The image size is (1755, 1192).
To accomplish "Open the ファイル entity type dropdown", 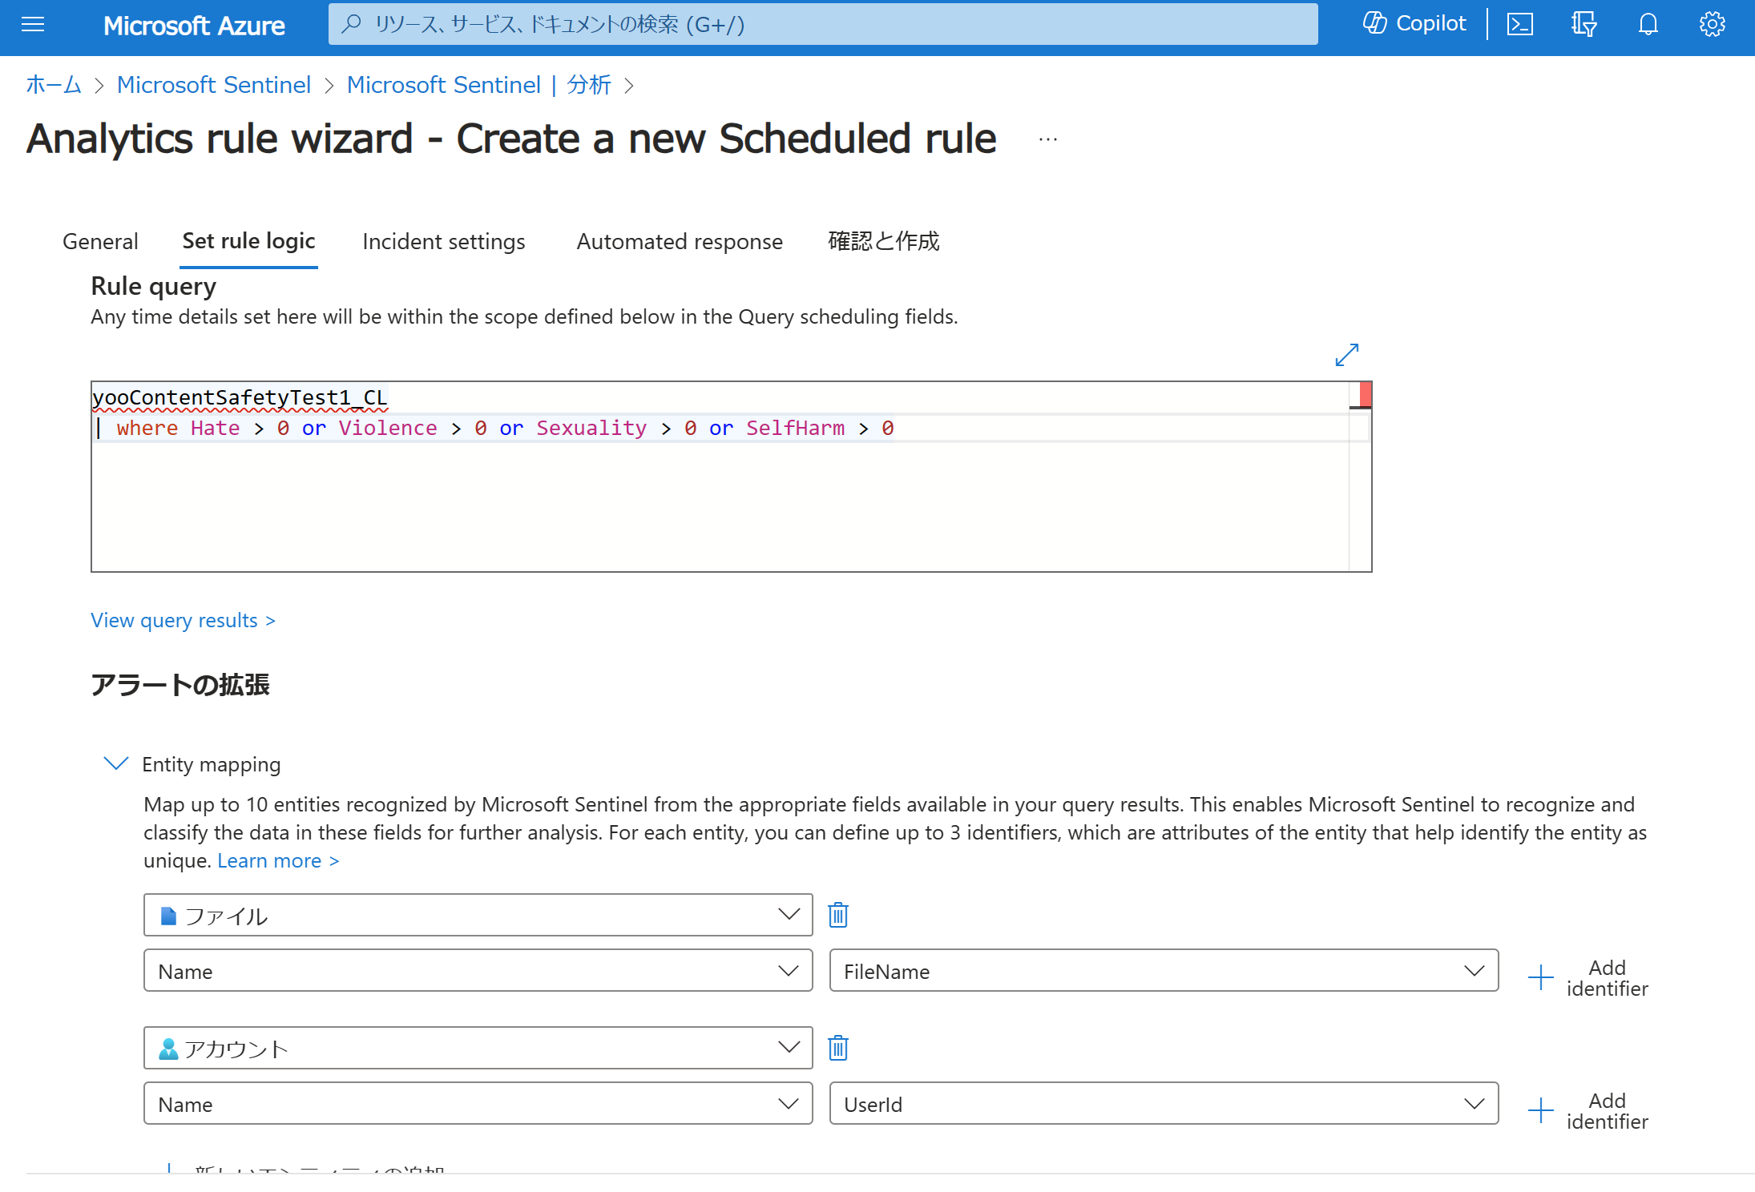I will pos(478,915).
